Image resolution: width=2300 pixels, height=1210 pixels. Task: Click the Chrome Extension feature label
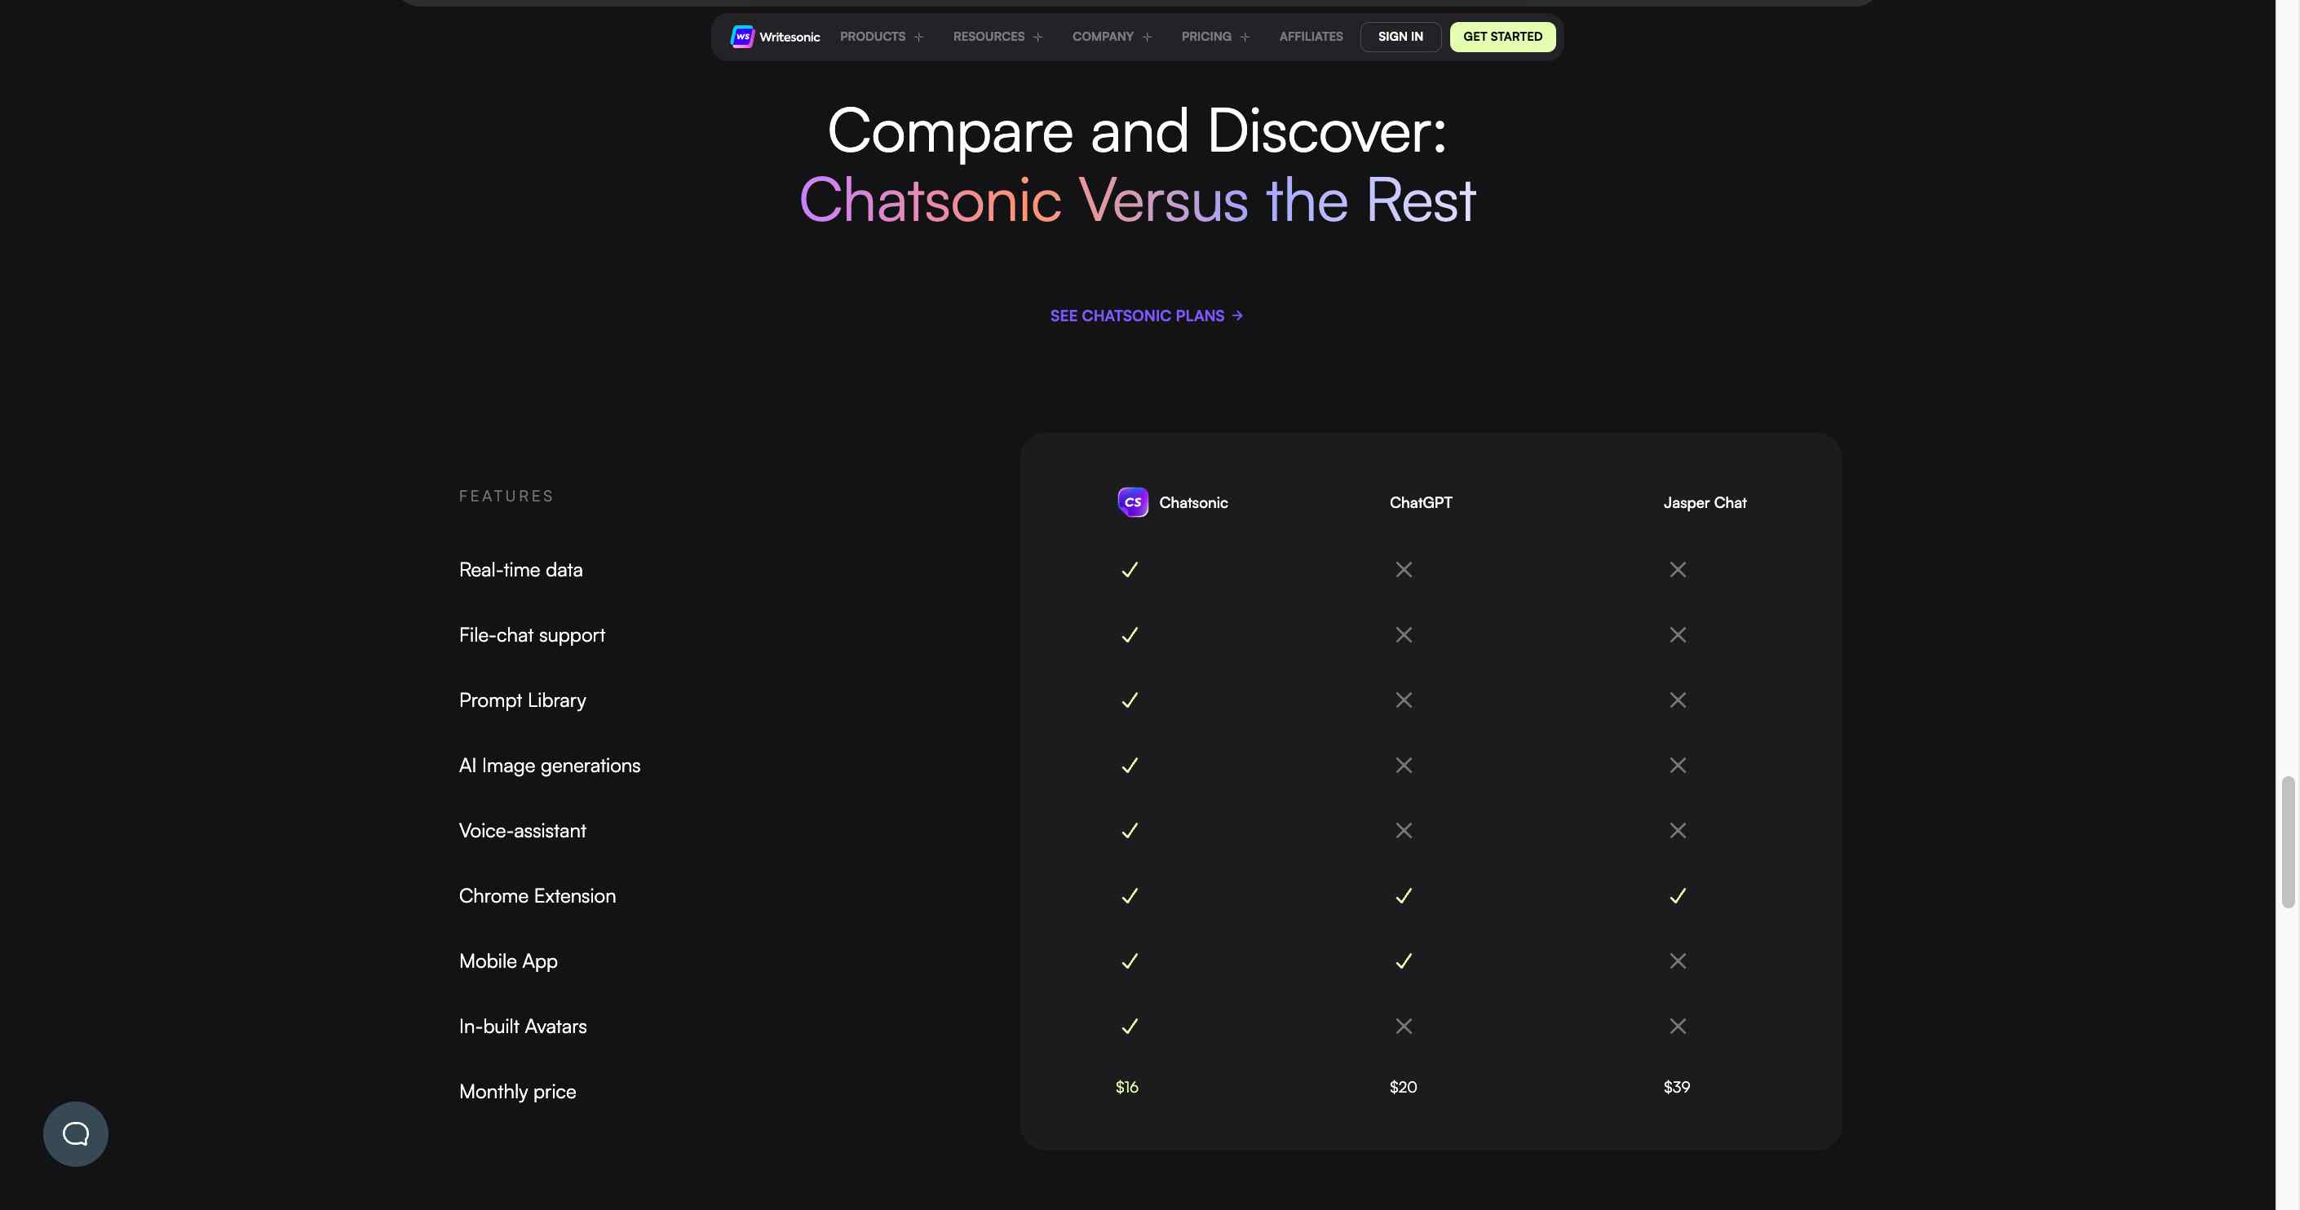(x=537, y=896)
